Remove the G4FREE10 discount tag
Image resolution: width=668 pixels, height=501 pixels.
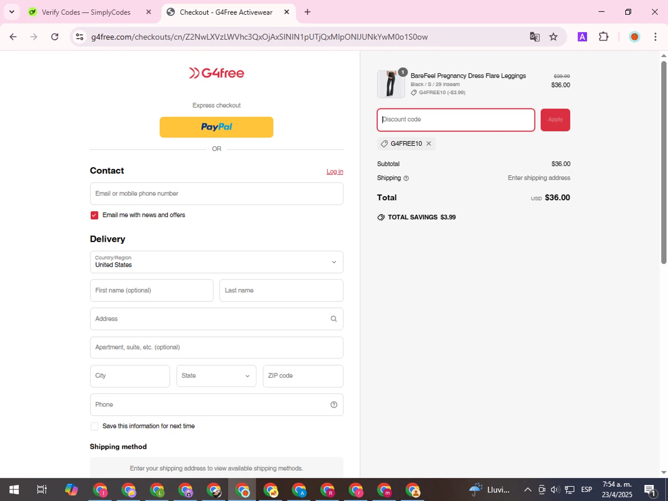tap(428, 143)
